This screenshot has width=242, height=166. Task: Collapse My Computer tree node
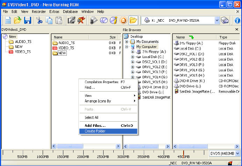pyautogui.click(x=127, y=46)
